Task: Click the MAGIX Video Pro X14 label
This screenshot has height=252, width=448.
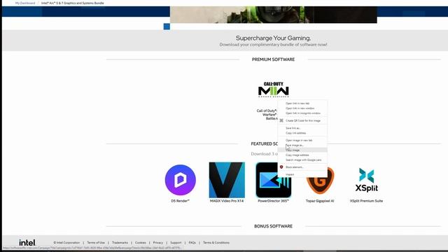Action: [227, 201]
